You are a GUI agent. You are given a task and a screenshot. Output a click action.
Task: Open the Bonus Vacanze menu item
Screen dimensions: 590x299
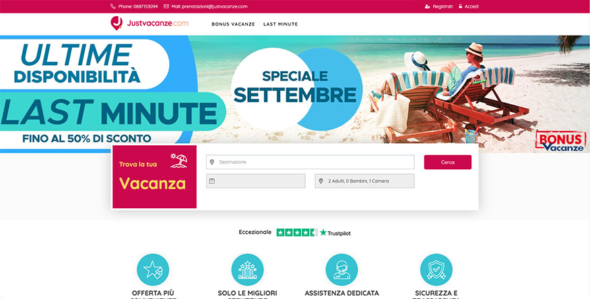pyautogui.click(x=233, y=24)
